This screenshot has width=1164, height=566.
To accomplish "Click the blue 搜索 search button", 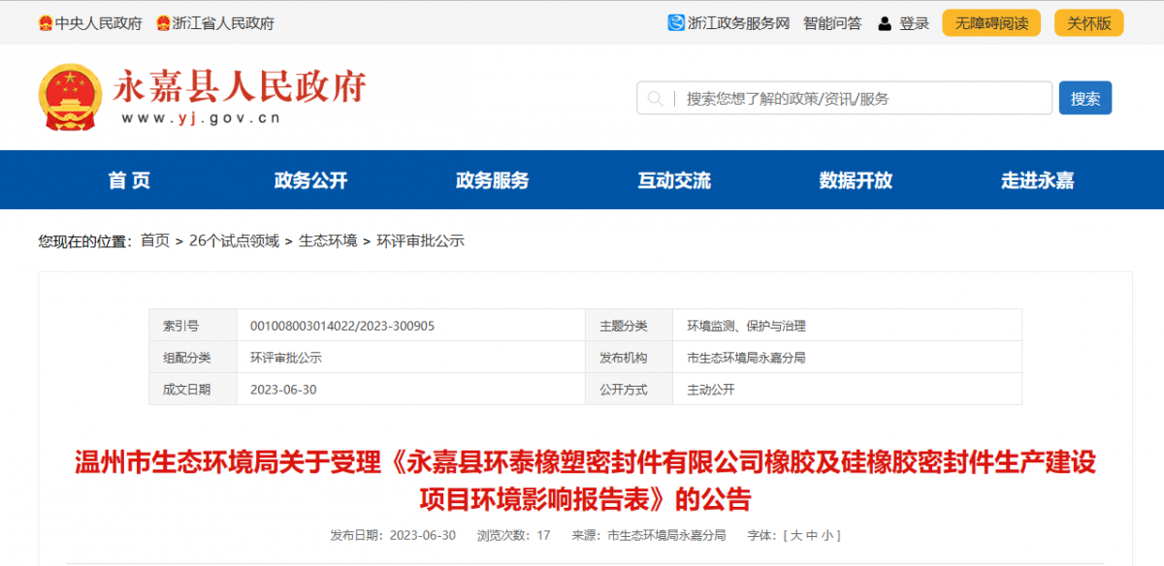I will coord(1085,98).
